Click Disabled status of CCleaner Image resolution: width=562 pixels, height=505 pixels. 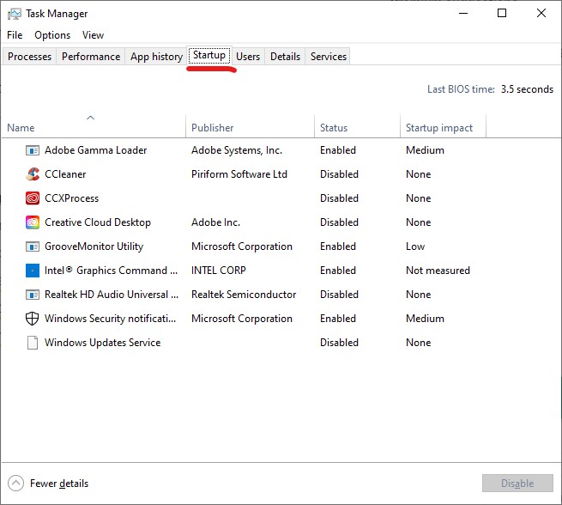tap(339, 174)
